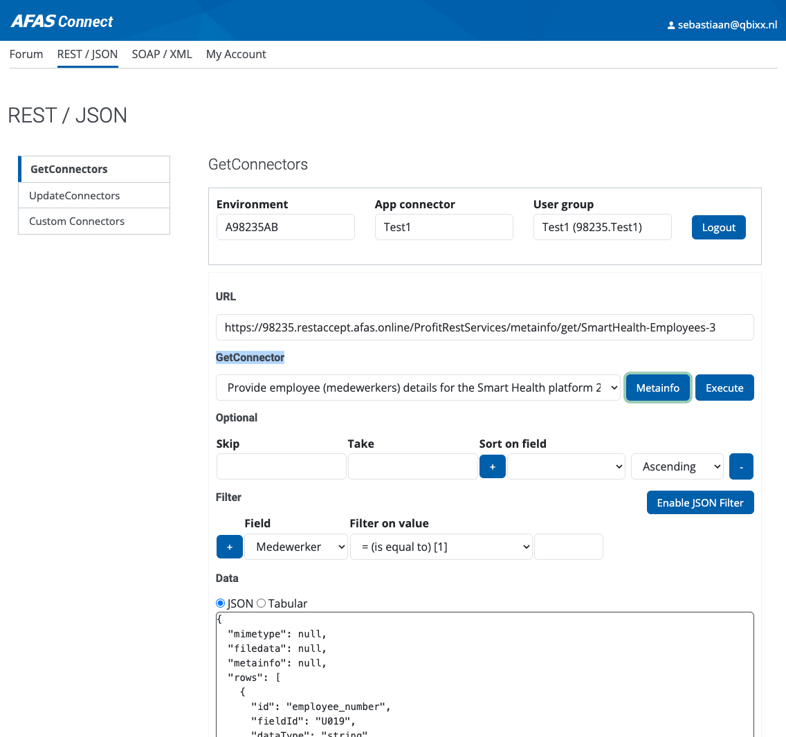Screen dimensions: 786x737
Task: Click the highlighted GetConnector label
Action: [250, 358]
